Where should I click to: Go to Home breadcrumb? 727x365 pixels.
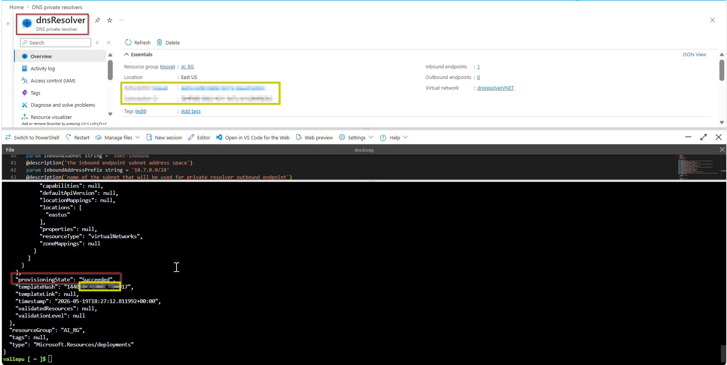tap(17, 7)
